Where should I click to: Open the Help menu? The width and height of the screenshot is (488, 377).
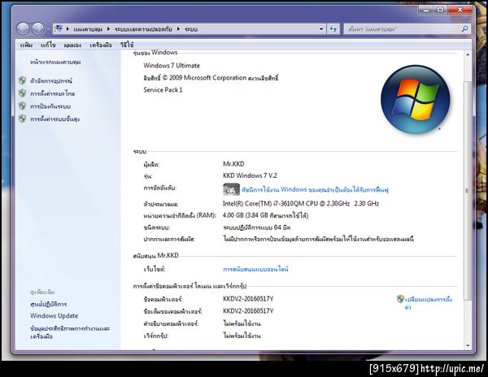(x=127, y=45)
